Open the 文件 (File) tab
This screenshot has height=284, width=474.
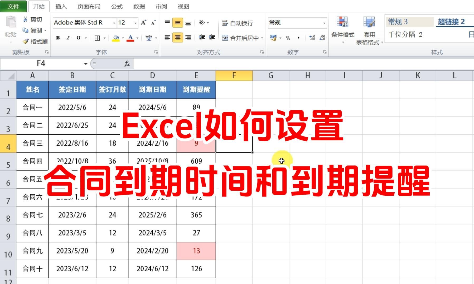pyautogui.click(x=13, y=6)
